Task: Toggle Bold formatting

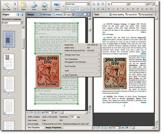Action: pyautogui.click(x=109, y=9)
